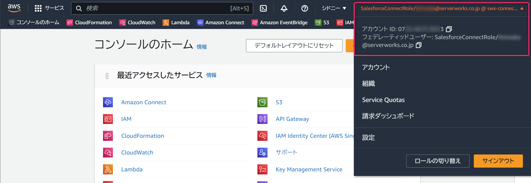Select 組織 in the account menu

pos(369,84)
